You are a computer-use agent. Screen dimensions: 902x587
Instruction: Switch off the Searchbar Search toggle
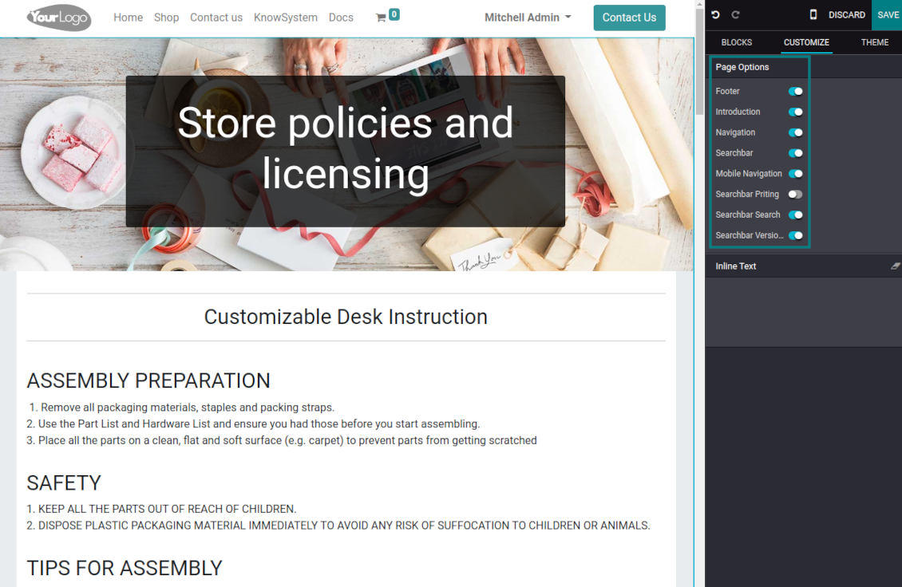pyautogui.click(x=795, y=215)
